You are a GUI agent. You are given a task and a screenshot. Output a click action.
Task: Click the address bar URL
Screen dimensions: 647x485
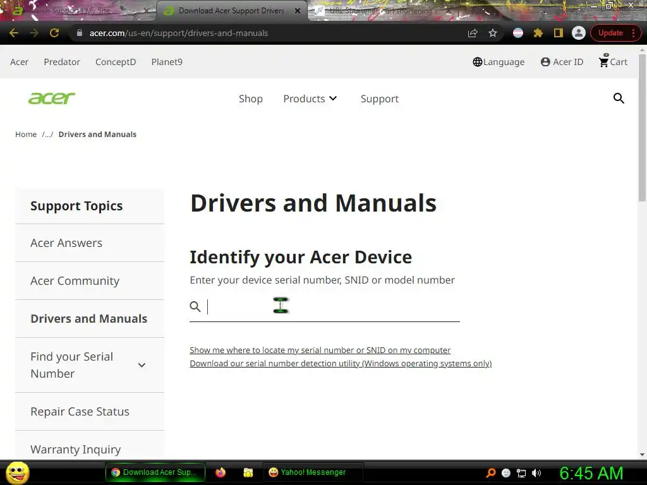click(x=179, y=33)
